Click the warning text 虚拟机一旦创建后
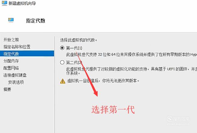This screenshot has height=133, width=197. 103,81
